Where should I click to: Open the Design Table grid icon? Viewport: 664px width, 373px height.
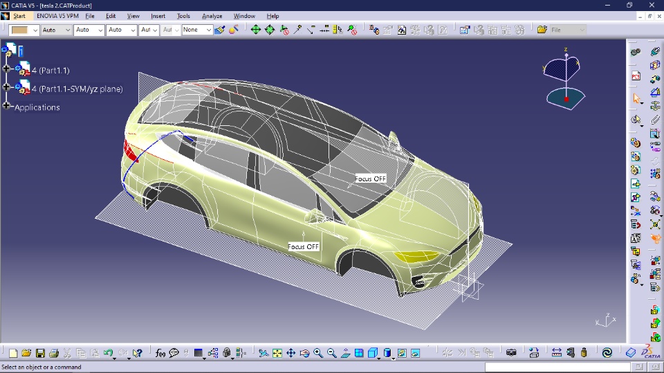198,353
